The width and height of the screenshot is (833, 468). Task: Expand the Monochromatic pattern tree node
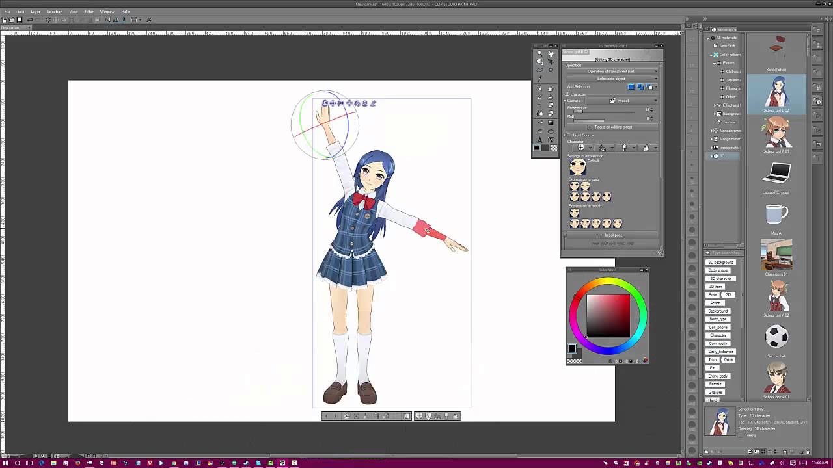(x=711, y=131)
